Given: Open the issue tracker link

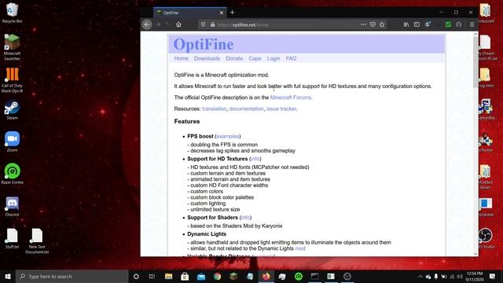Looking at the screenshot, I should pos(281,108).
